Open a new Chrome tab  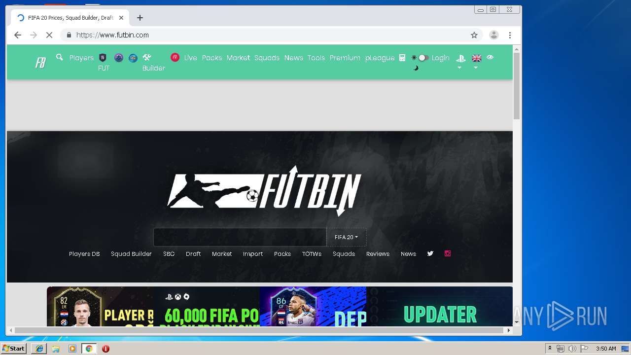(140, 18)
